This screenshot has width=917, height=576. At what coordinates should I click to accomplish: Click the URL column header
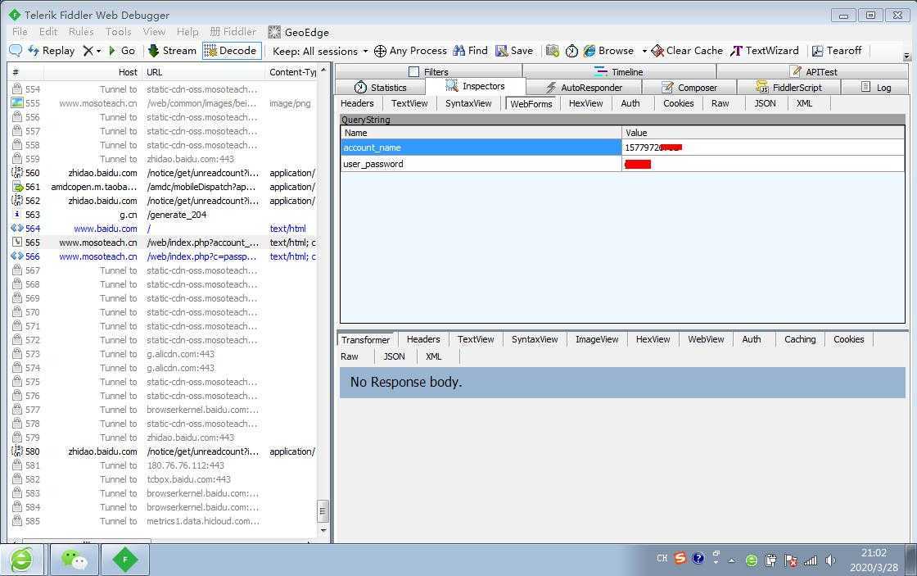coord(203,72)
